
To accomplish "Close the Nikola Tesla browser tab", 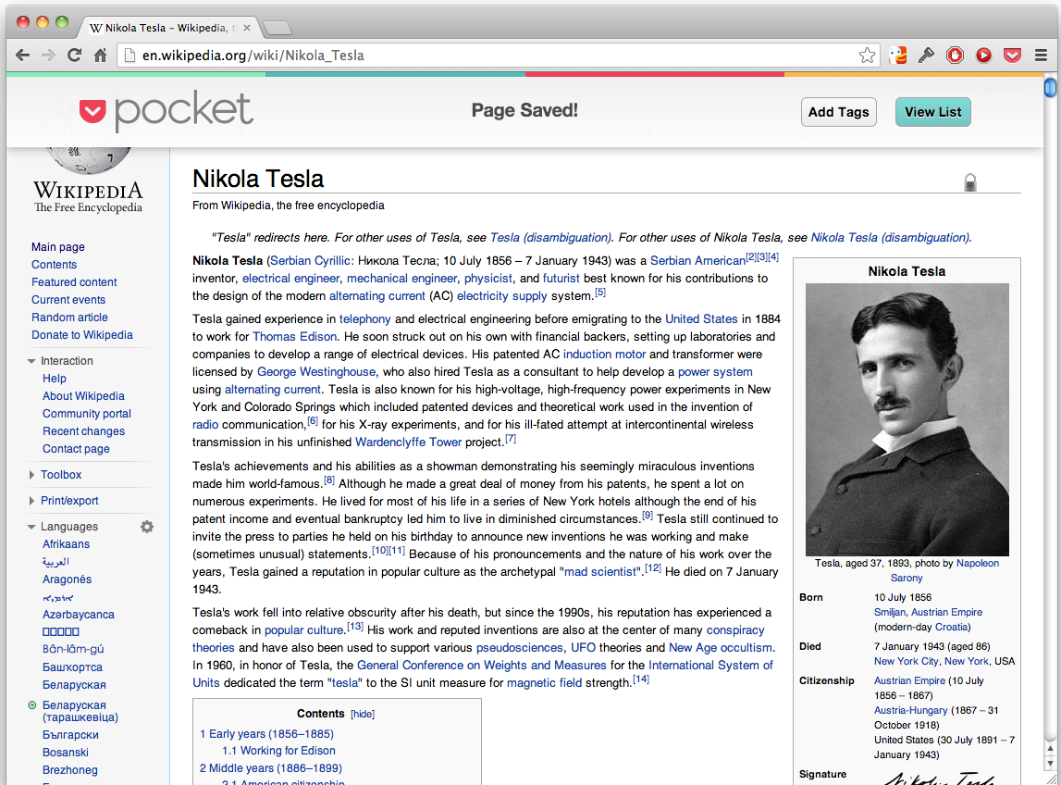I will point(247,28).
